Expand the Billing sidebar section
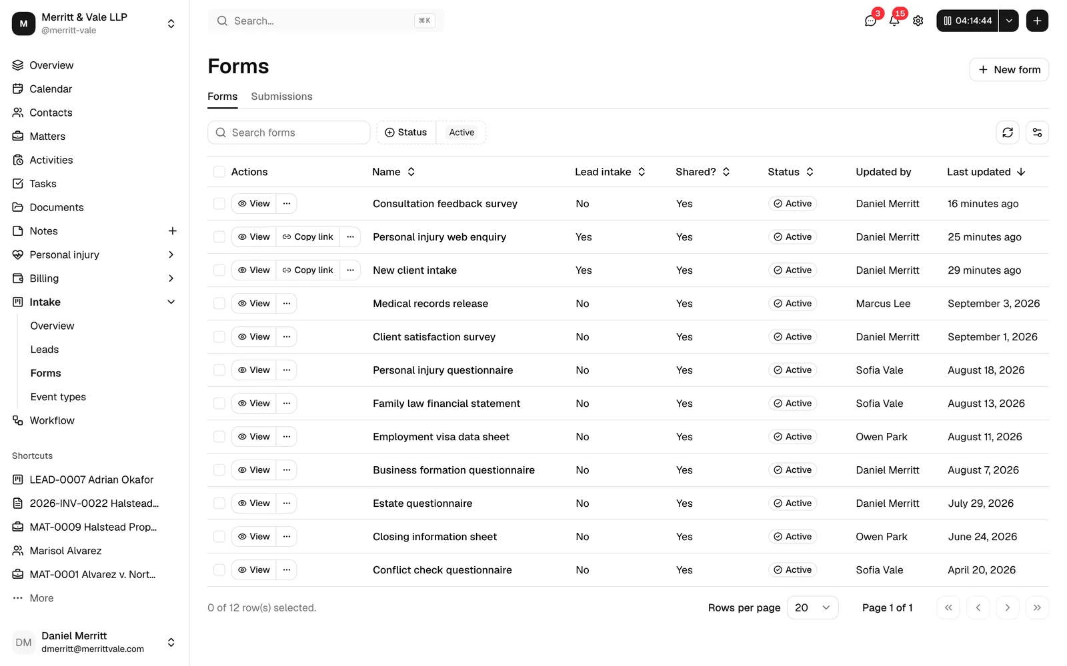Screen dimensions: 1067x666 click(171, 278)
